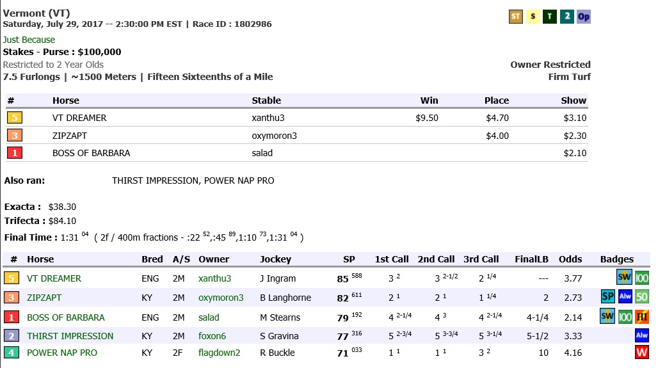Click Zipzapt's green 50 badge
The height and width of the screenshot is (368, 658).
click(x=641, y=297)
